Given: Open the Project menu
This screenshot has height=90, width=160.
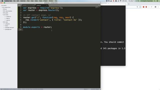Looking at the screenshot, I should point(45,1).
